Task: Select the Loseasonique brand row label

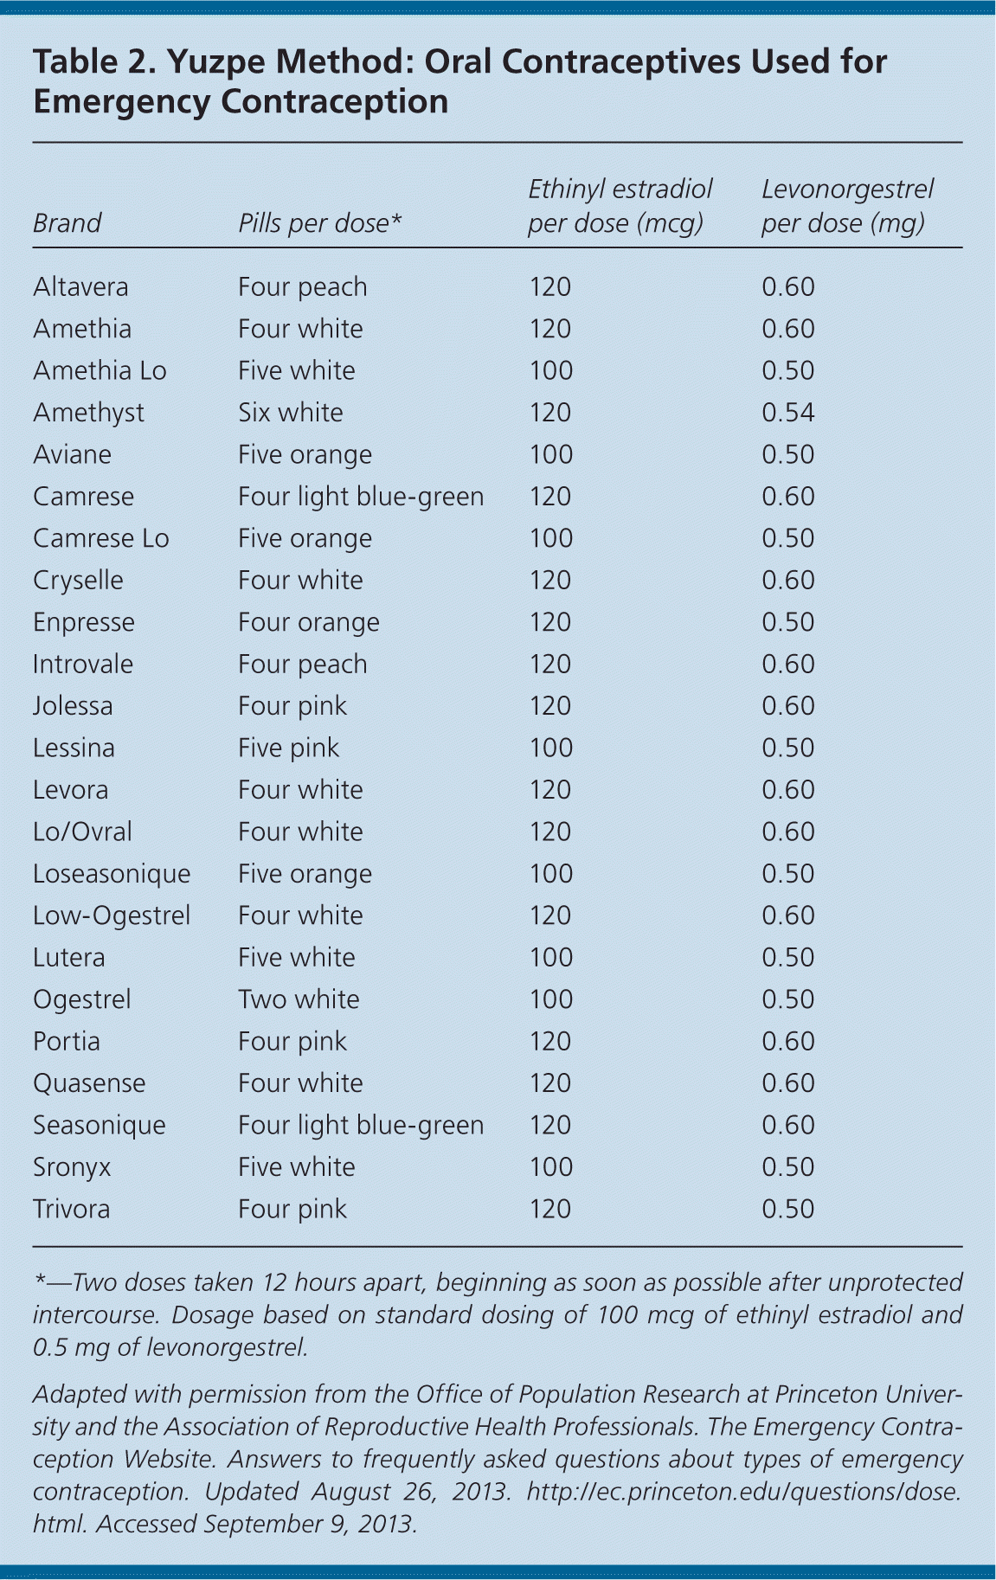Action: (112, 874)
